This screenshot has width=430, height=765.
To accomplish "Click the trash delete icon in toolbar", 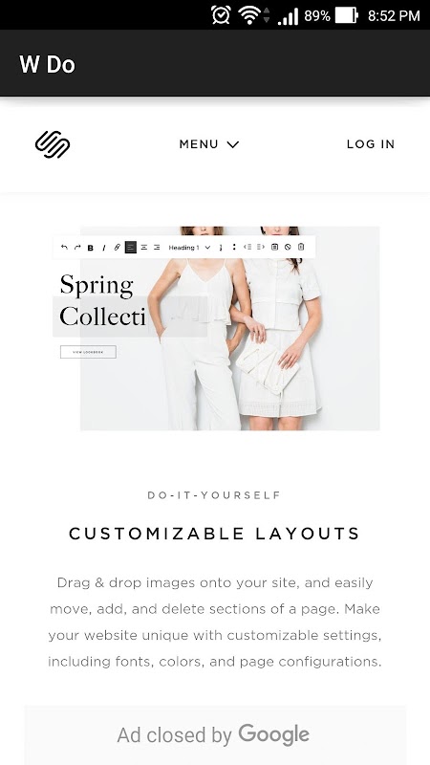I will click(x=301, y=247).
